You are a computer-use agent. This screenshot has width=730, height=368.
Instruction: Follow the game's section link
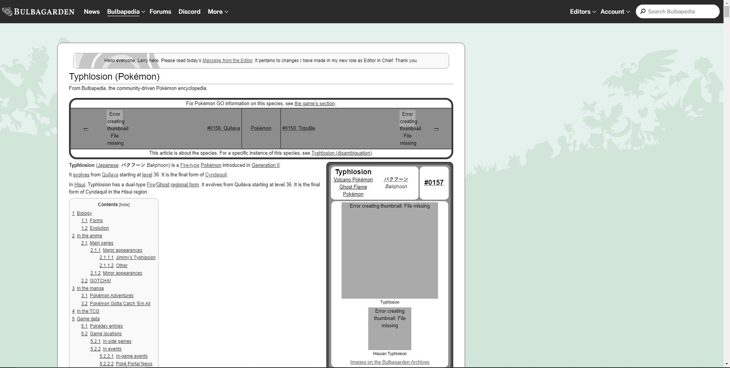[314, 104]
